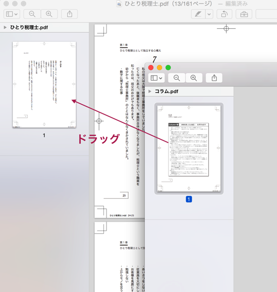Click 編集済み status in title bar
The height and width of the screenshot is (292, 277).
(x=237, y=4)
